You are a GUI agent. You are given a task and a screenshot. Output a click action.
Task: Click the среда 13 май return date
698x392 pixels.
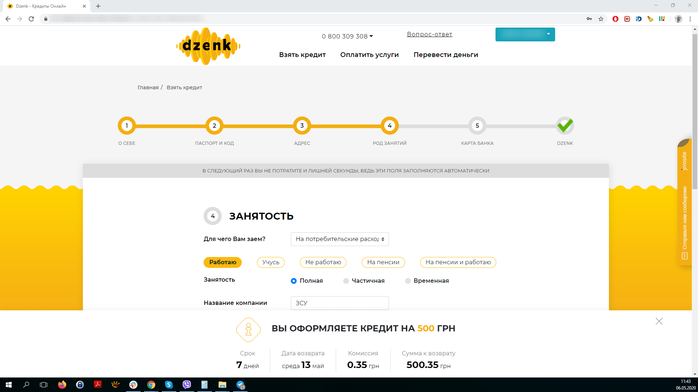point(303,365)
